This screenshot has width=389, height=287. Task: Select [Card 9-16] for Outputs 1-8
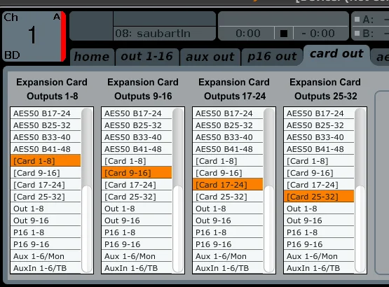46,173
